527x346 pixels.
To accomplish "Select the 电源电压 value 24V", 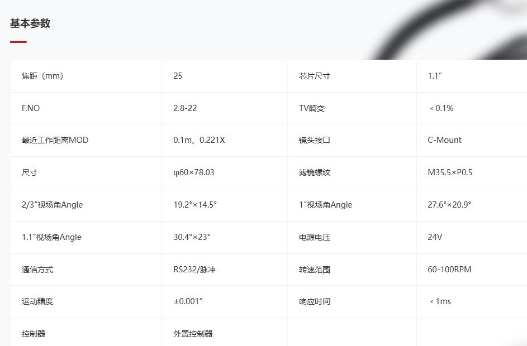I will coord(435,237).
